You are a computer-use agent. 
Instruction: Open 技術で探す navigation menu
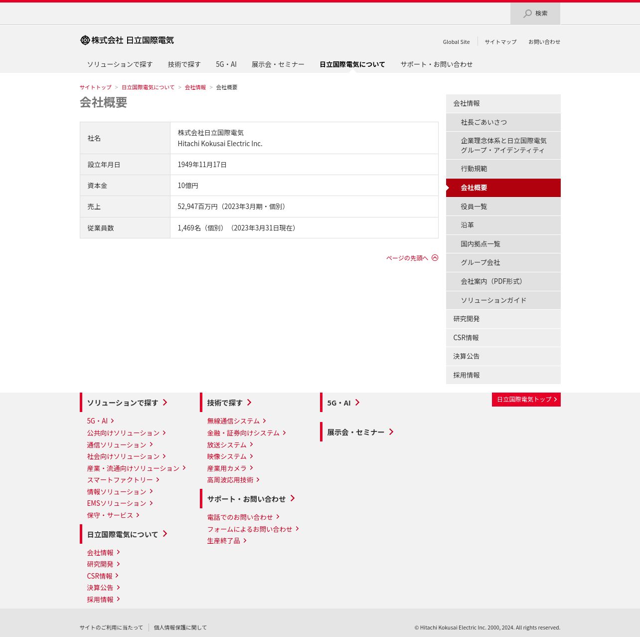click(x=184, y=64)
